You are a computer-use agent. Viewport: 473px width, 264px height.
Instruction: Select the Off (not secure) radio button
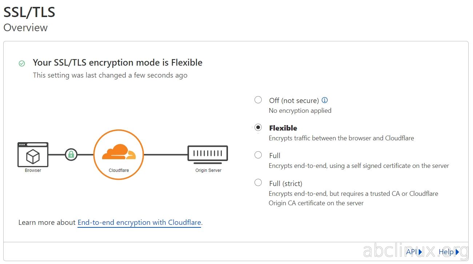(x=258, y=100)
